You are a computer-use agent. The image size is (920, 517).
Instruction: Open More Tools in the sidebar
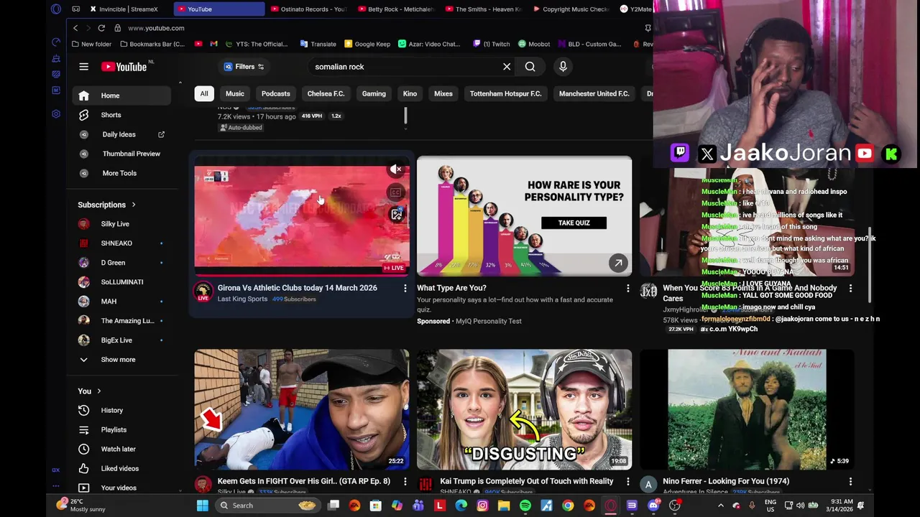(121, 173)
